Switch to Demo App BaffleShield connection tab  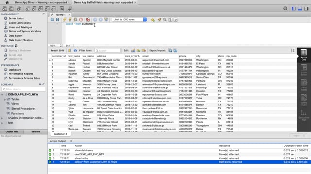(x=104, y=2)
